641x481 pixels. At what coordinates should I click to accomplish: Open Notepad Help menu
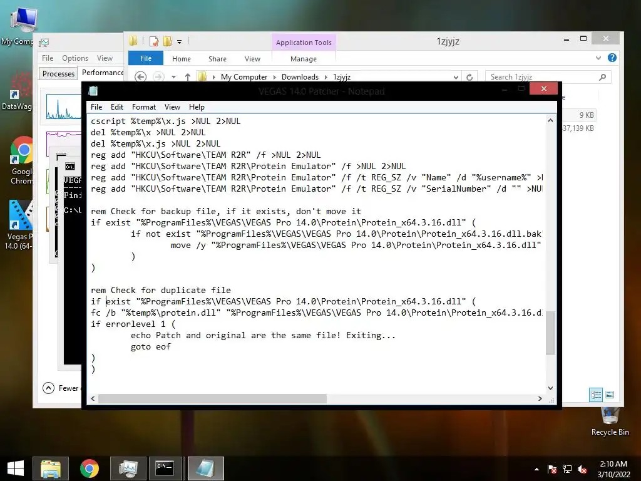[197, 107]
